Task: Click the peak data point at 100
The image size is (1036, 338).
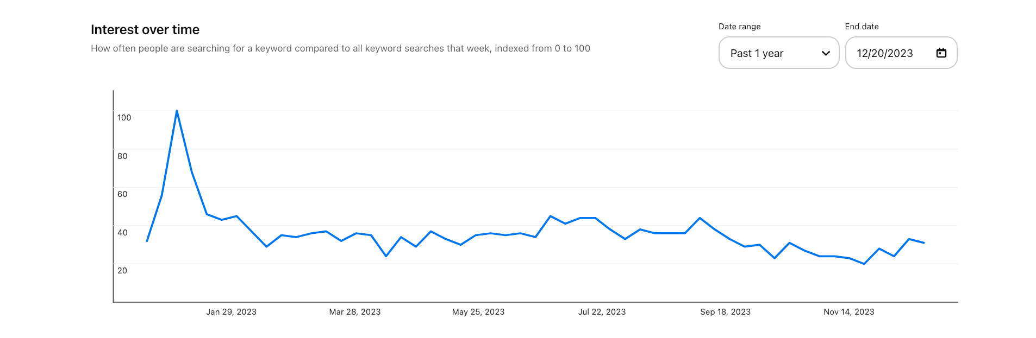Action: pyautogui.click(x=177, y=111)
